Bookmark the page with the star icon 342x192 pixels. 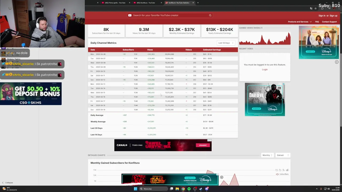click(x=316, y=9)
